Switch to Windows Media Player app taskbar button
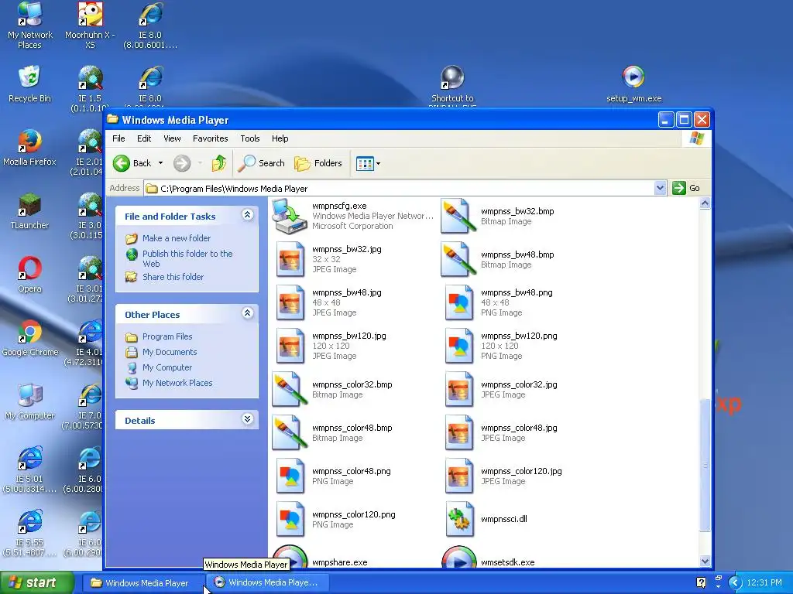 click(x=269, y=583)
